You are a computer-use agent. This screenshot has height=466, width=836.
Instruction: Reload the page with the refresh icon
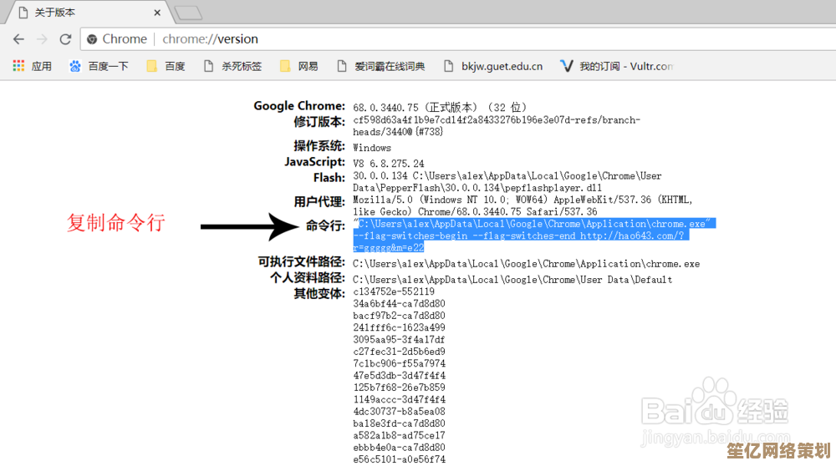pos(65,39)
